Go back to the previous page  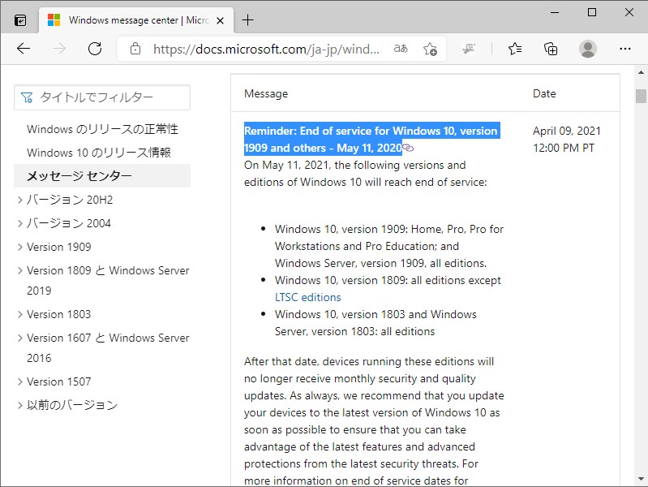click(24, 49)
